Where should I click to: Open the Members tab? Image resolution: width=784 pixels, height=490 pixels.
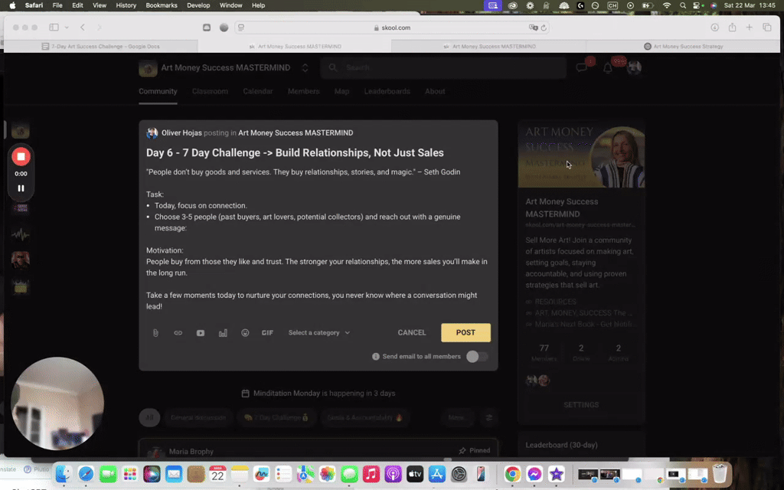click(x=303, y=92)
